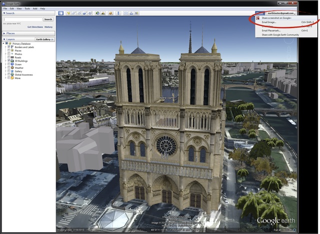The height and width of the screenshot is (234, 320).
Task: Toggle the Primary Database tri-state checkbox
Action: (6, 43)
